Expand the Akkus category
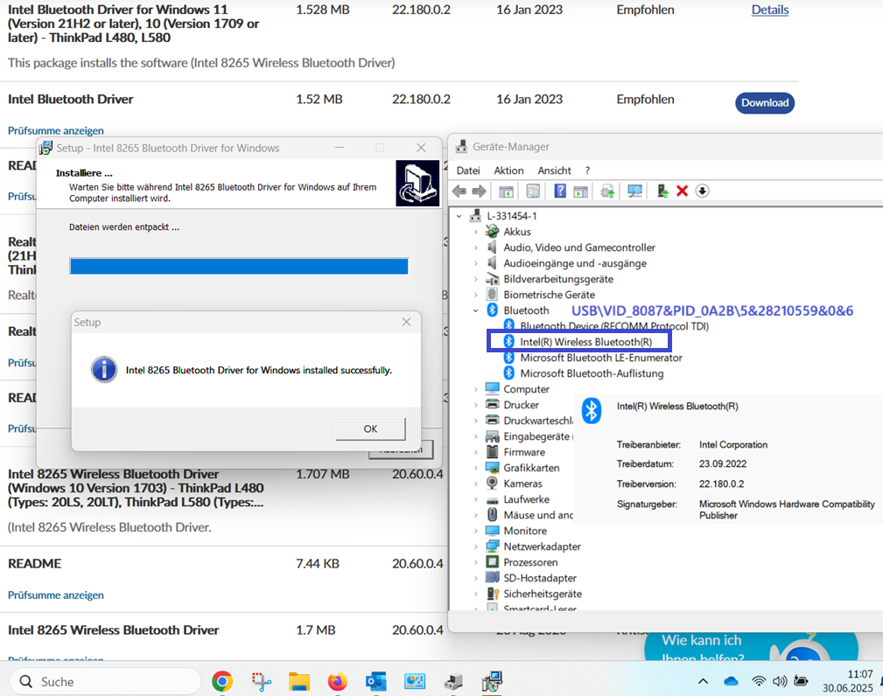This screenshot has height=696, width=883. pyautogui.click(x=476, y=232)
